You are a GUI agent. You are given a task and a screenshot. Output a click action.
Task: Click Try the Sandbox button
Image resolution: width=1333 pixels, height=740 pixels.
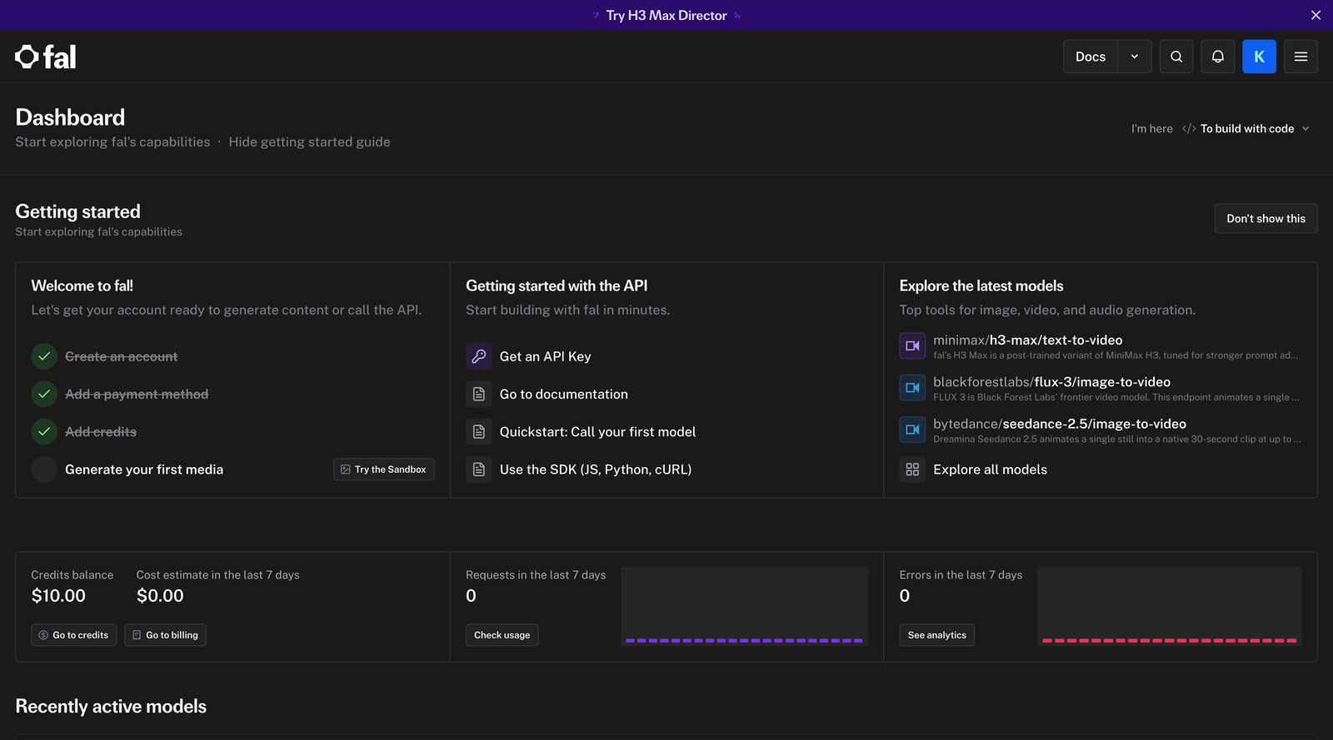(384, 469)
